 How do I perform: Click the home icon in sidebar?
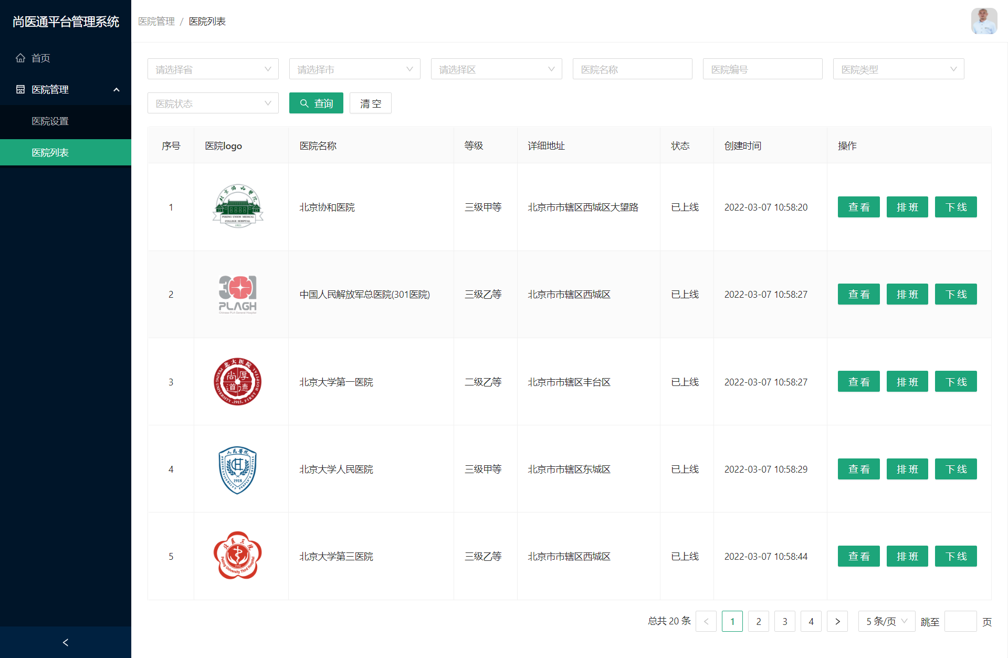tap(20, 58)
